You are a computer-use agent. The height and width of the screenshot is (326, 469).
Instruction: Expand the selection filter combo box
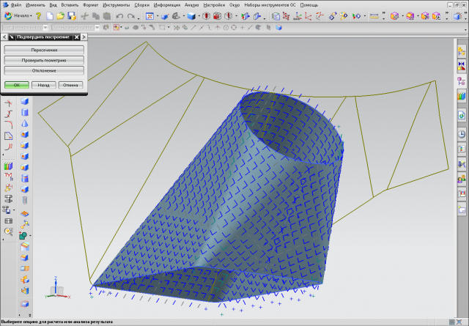(x=47, y=27)
